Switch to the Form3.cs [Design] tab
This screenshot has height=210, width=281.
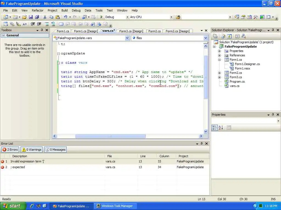(x=131, y=31)
